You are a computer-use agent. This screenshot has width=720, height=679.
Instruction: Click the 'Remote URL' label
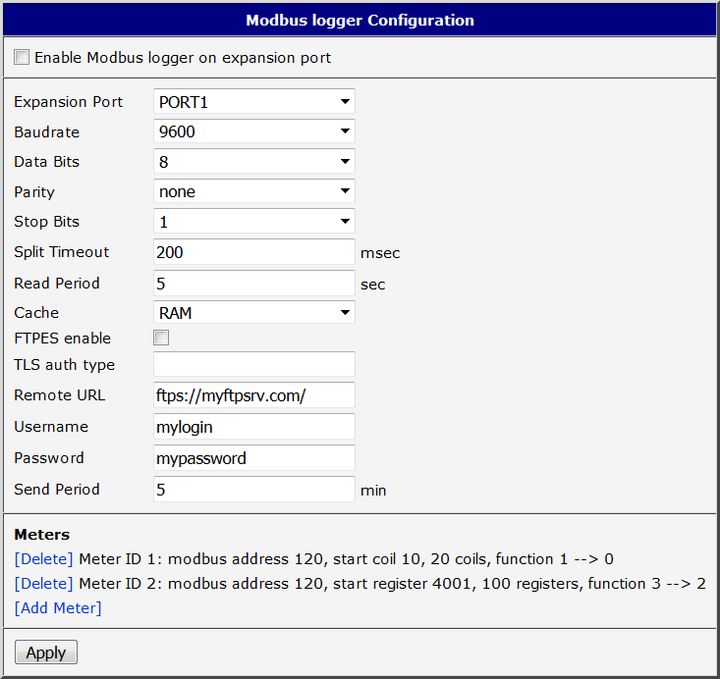[60, 395]
